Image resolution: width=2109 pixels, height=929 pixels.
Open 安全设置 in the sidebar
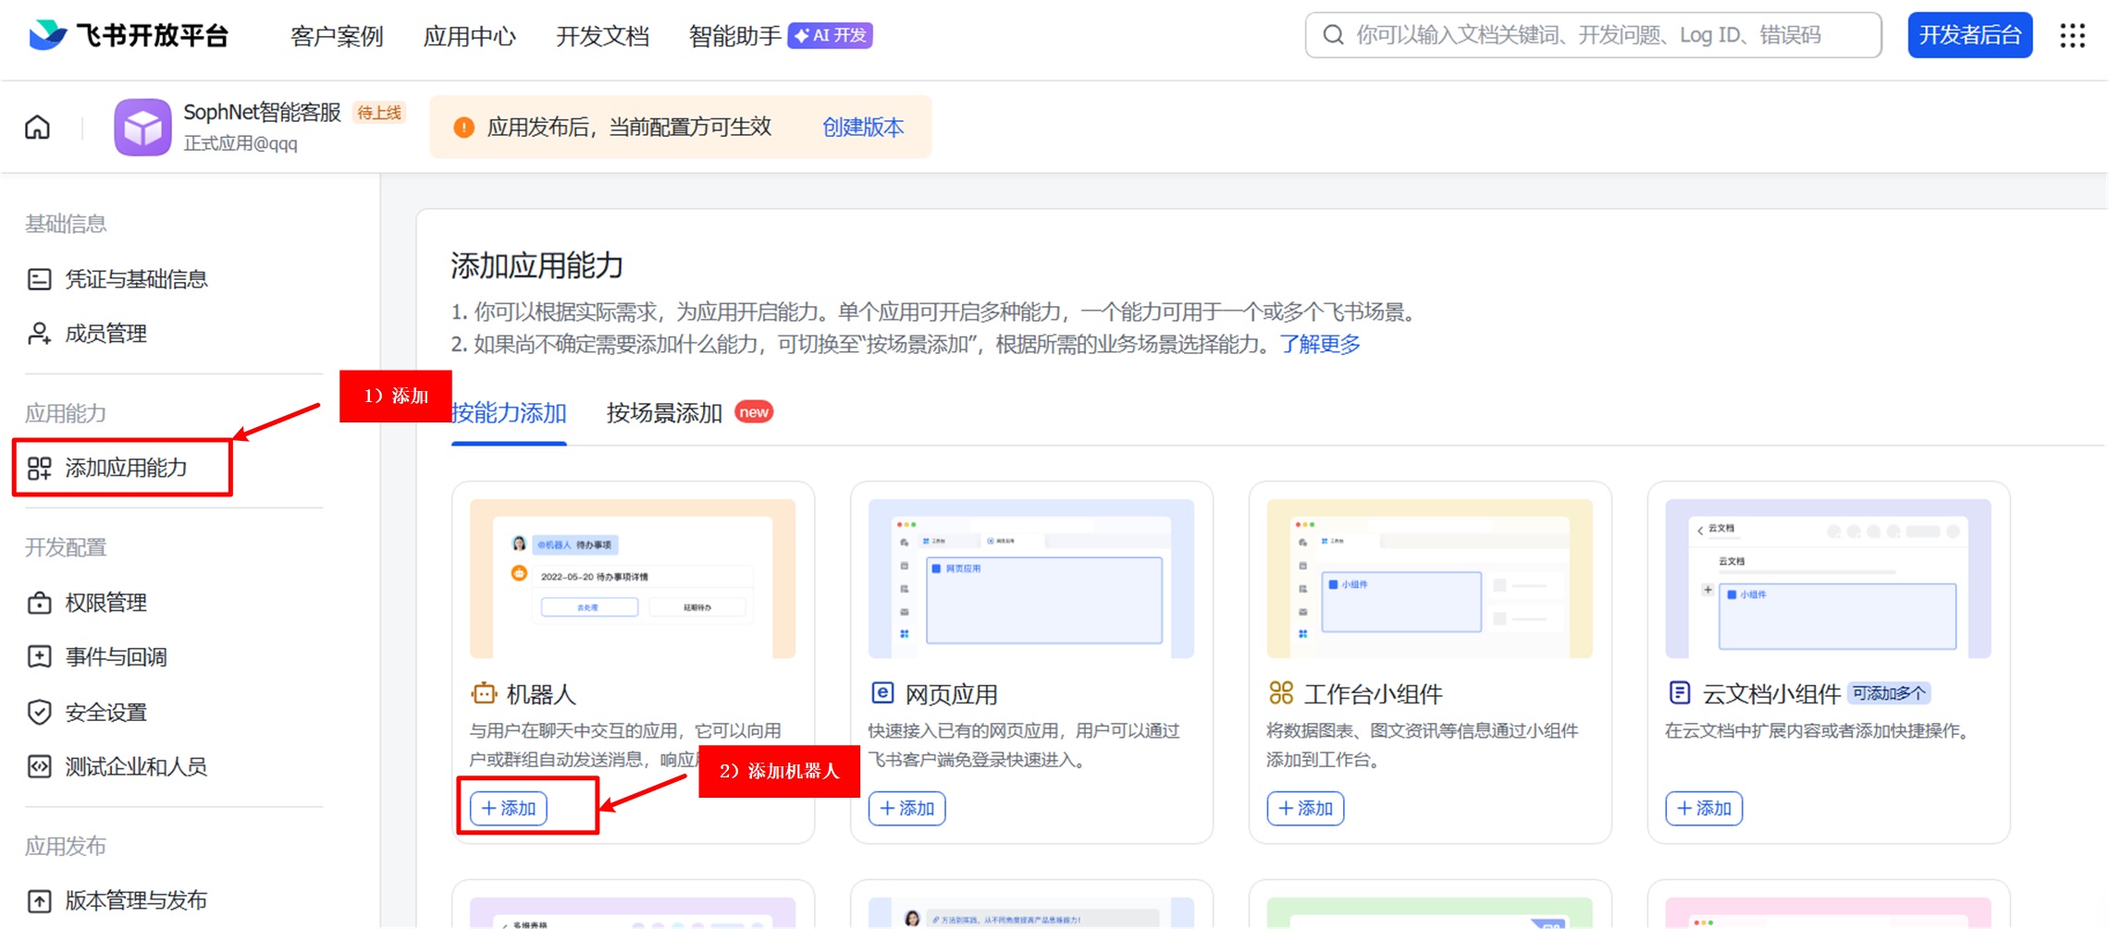click(105, 713)
